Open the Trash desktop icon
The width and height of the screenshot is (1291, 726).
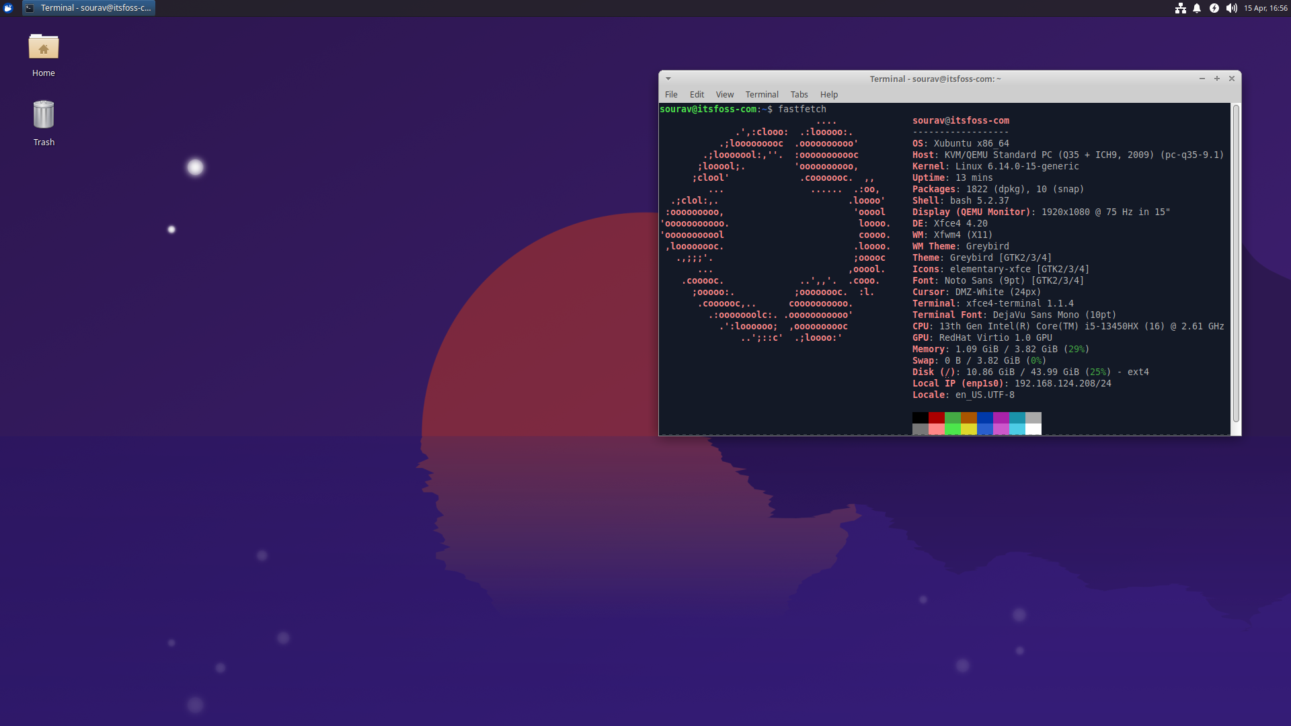point(43,114)
